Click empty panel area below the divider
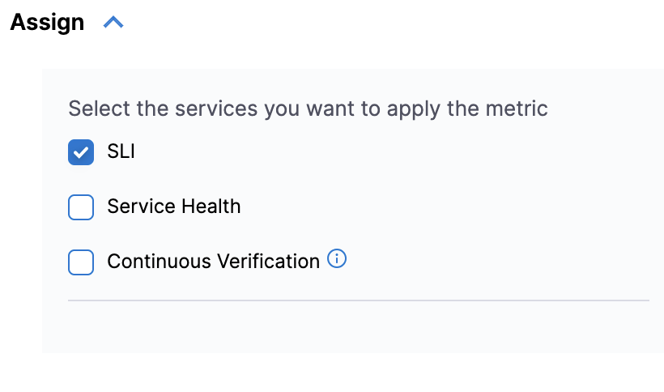664x392 pixels. [356, 328]
